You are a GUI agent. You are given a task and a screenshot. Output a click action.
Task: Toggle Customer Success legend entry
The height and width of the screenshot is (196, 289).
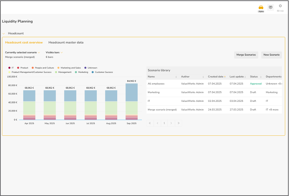(x=102, y=72)
